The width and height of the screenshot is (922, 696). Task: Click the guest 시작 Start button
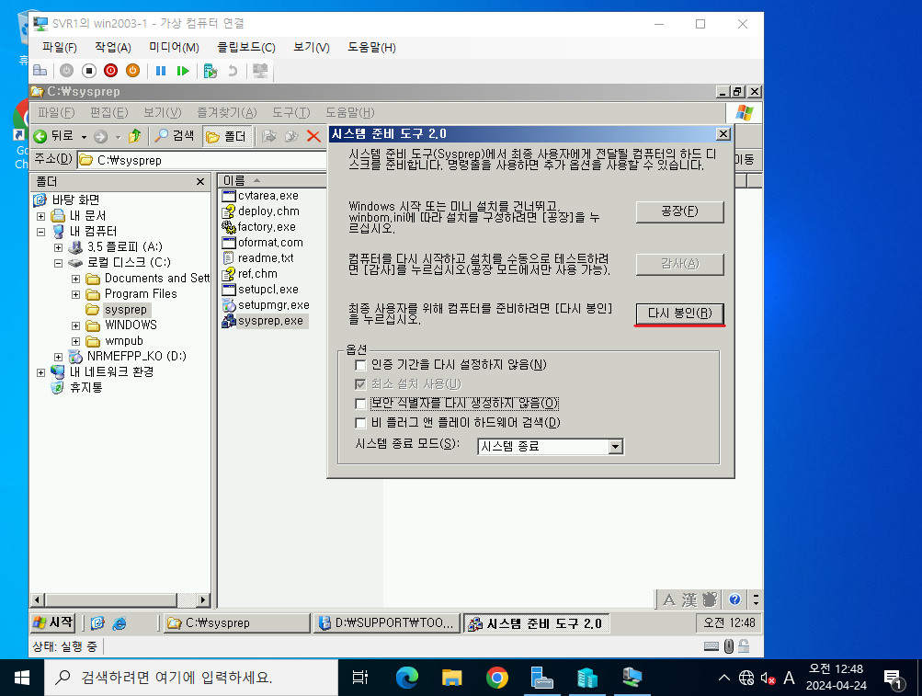pos(53,622)
